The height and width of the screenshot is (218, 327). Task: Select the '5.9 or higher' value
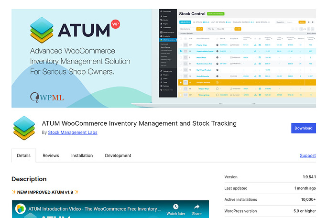pos(305,211)
